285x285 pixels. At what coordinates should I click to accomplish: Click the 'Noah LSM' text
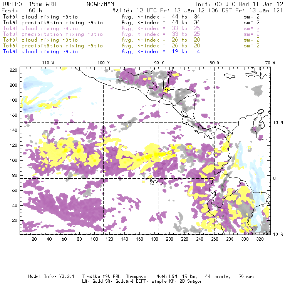pyautogui.click(x=167, y=277)
